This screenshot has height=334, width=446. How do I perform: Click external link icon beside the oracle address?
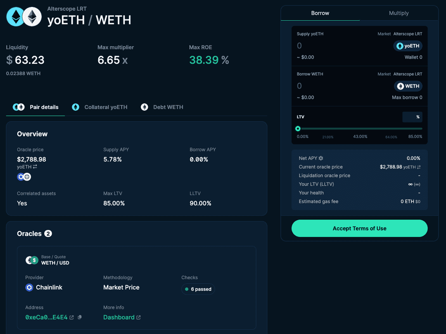pyautogui.click(x=71, y=318)
